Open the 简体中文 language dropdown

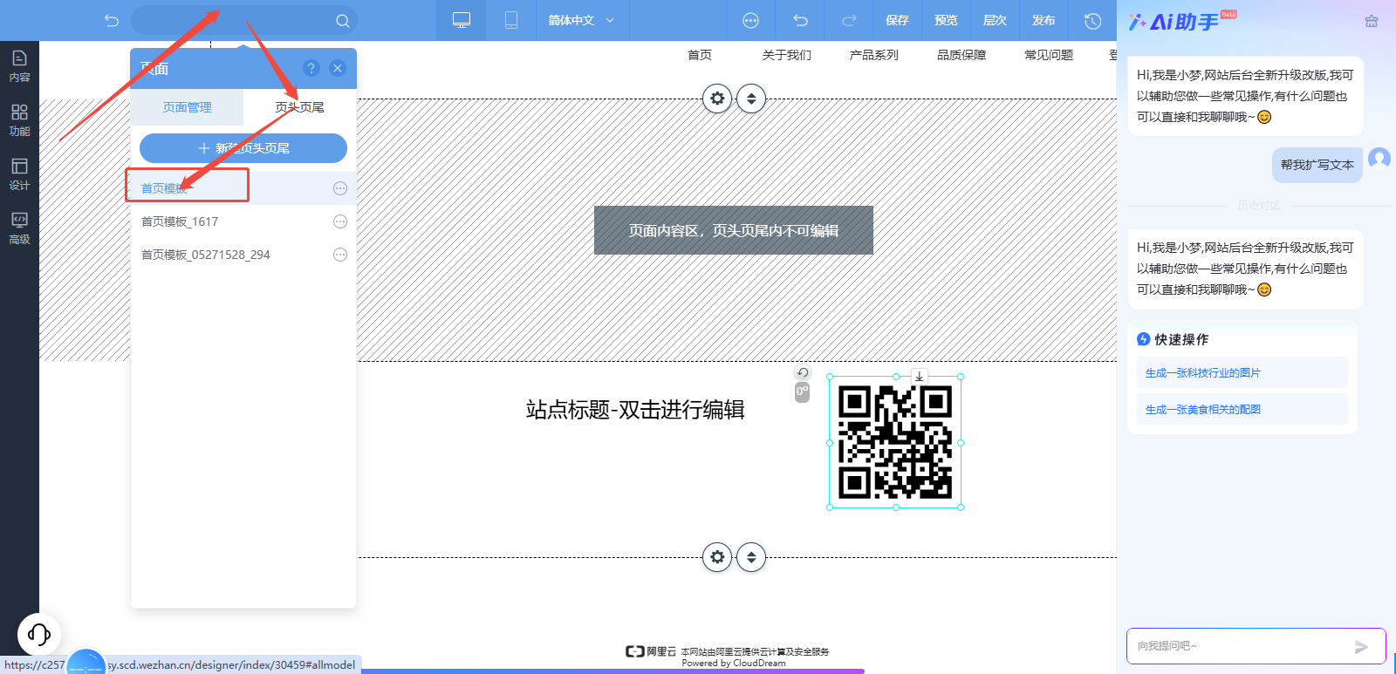tap(581, 20)
